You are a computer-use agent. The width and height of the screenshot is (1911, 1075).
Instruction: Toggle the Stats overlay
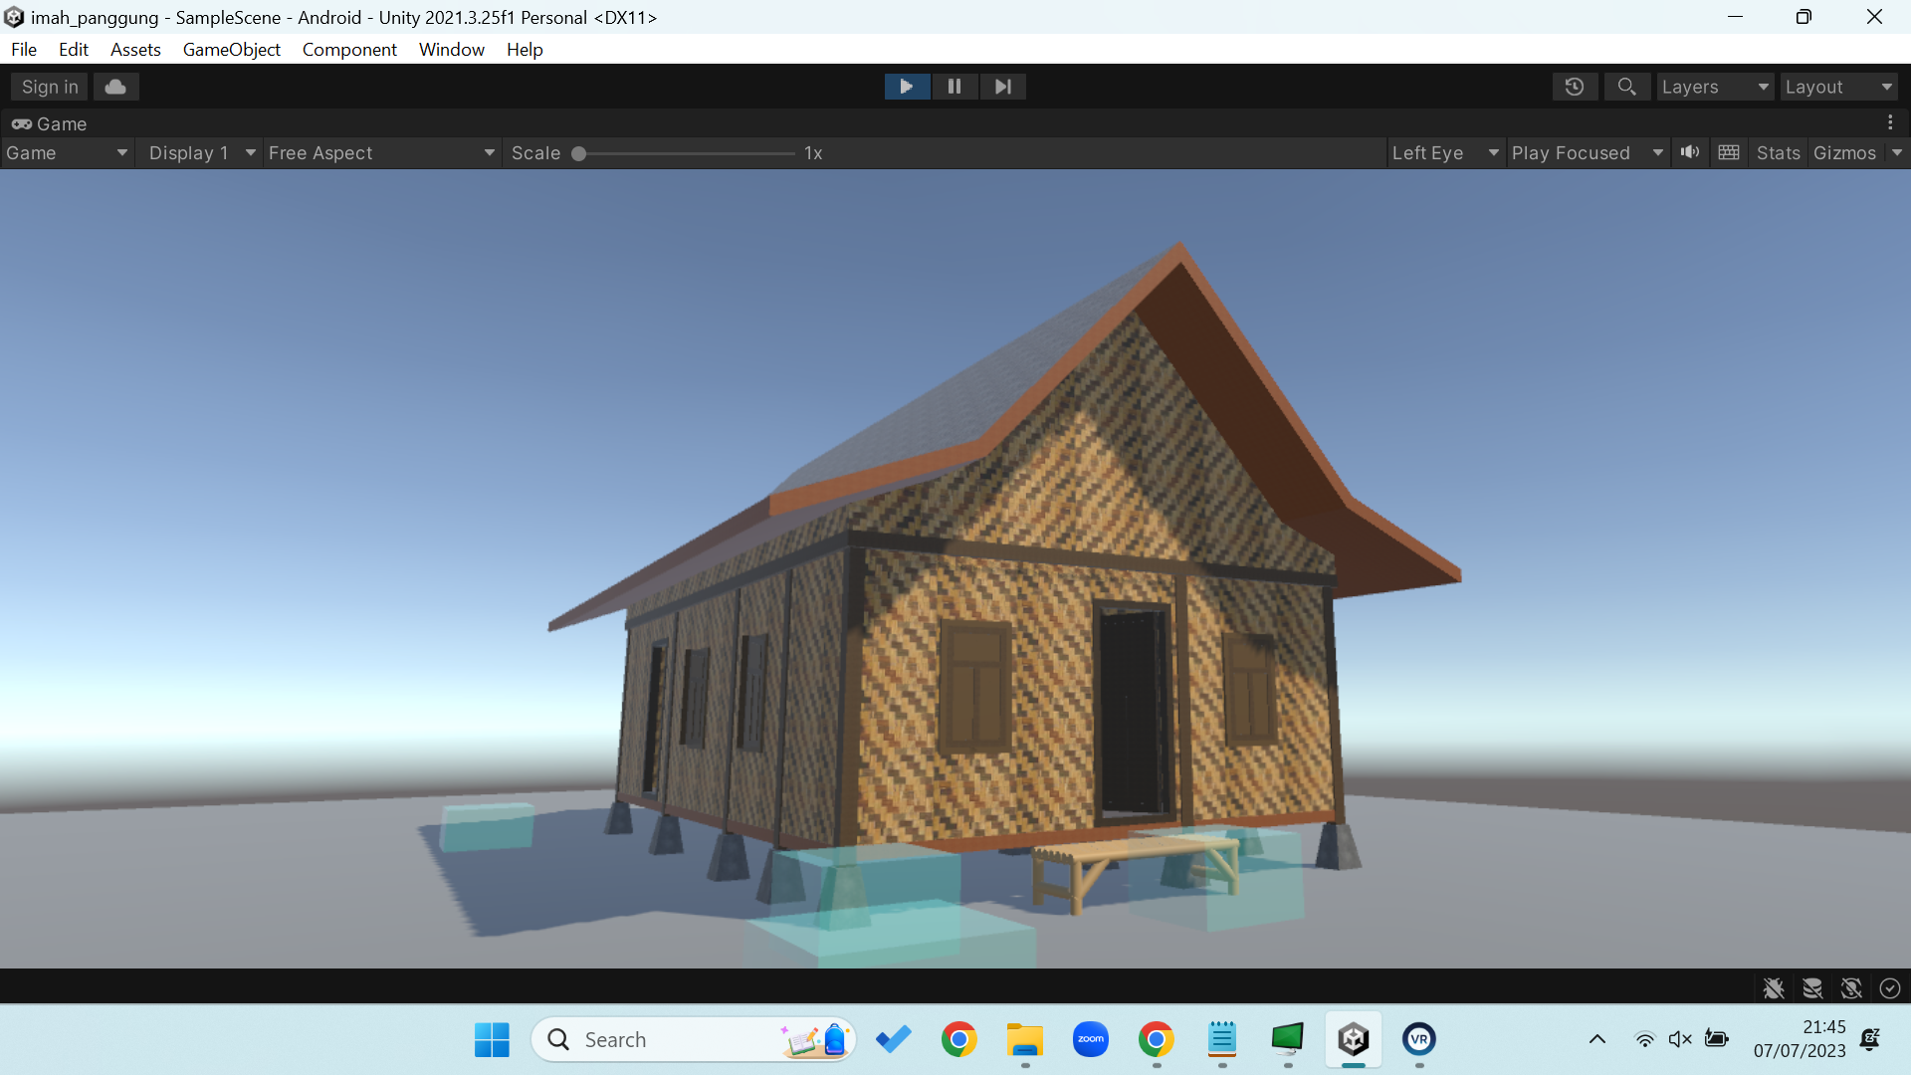(x=1778, y=152)
